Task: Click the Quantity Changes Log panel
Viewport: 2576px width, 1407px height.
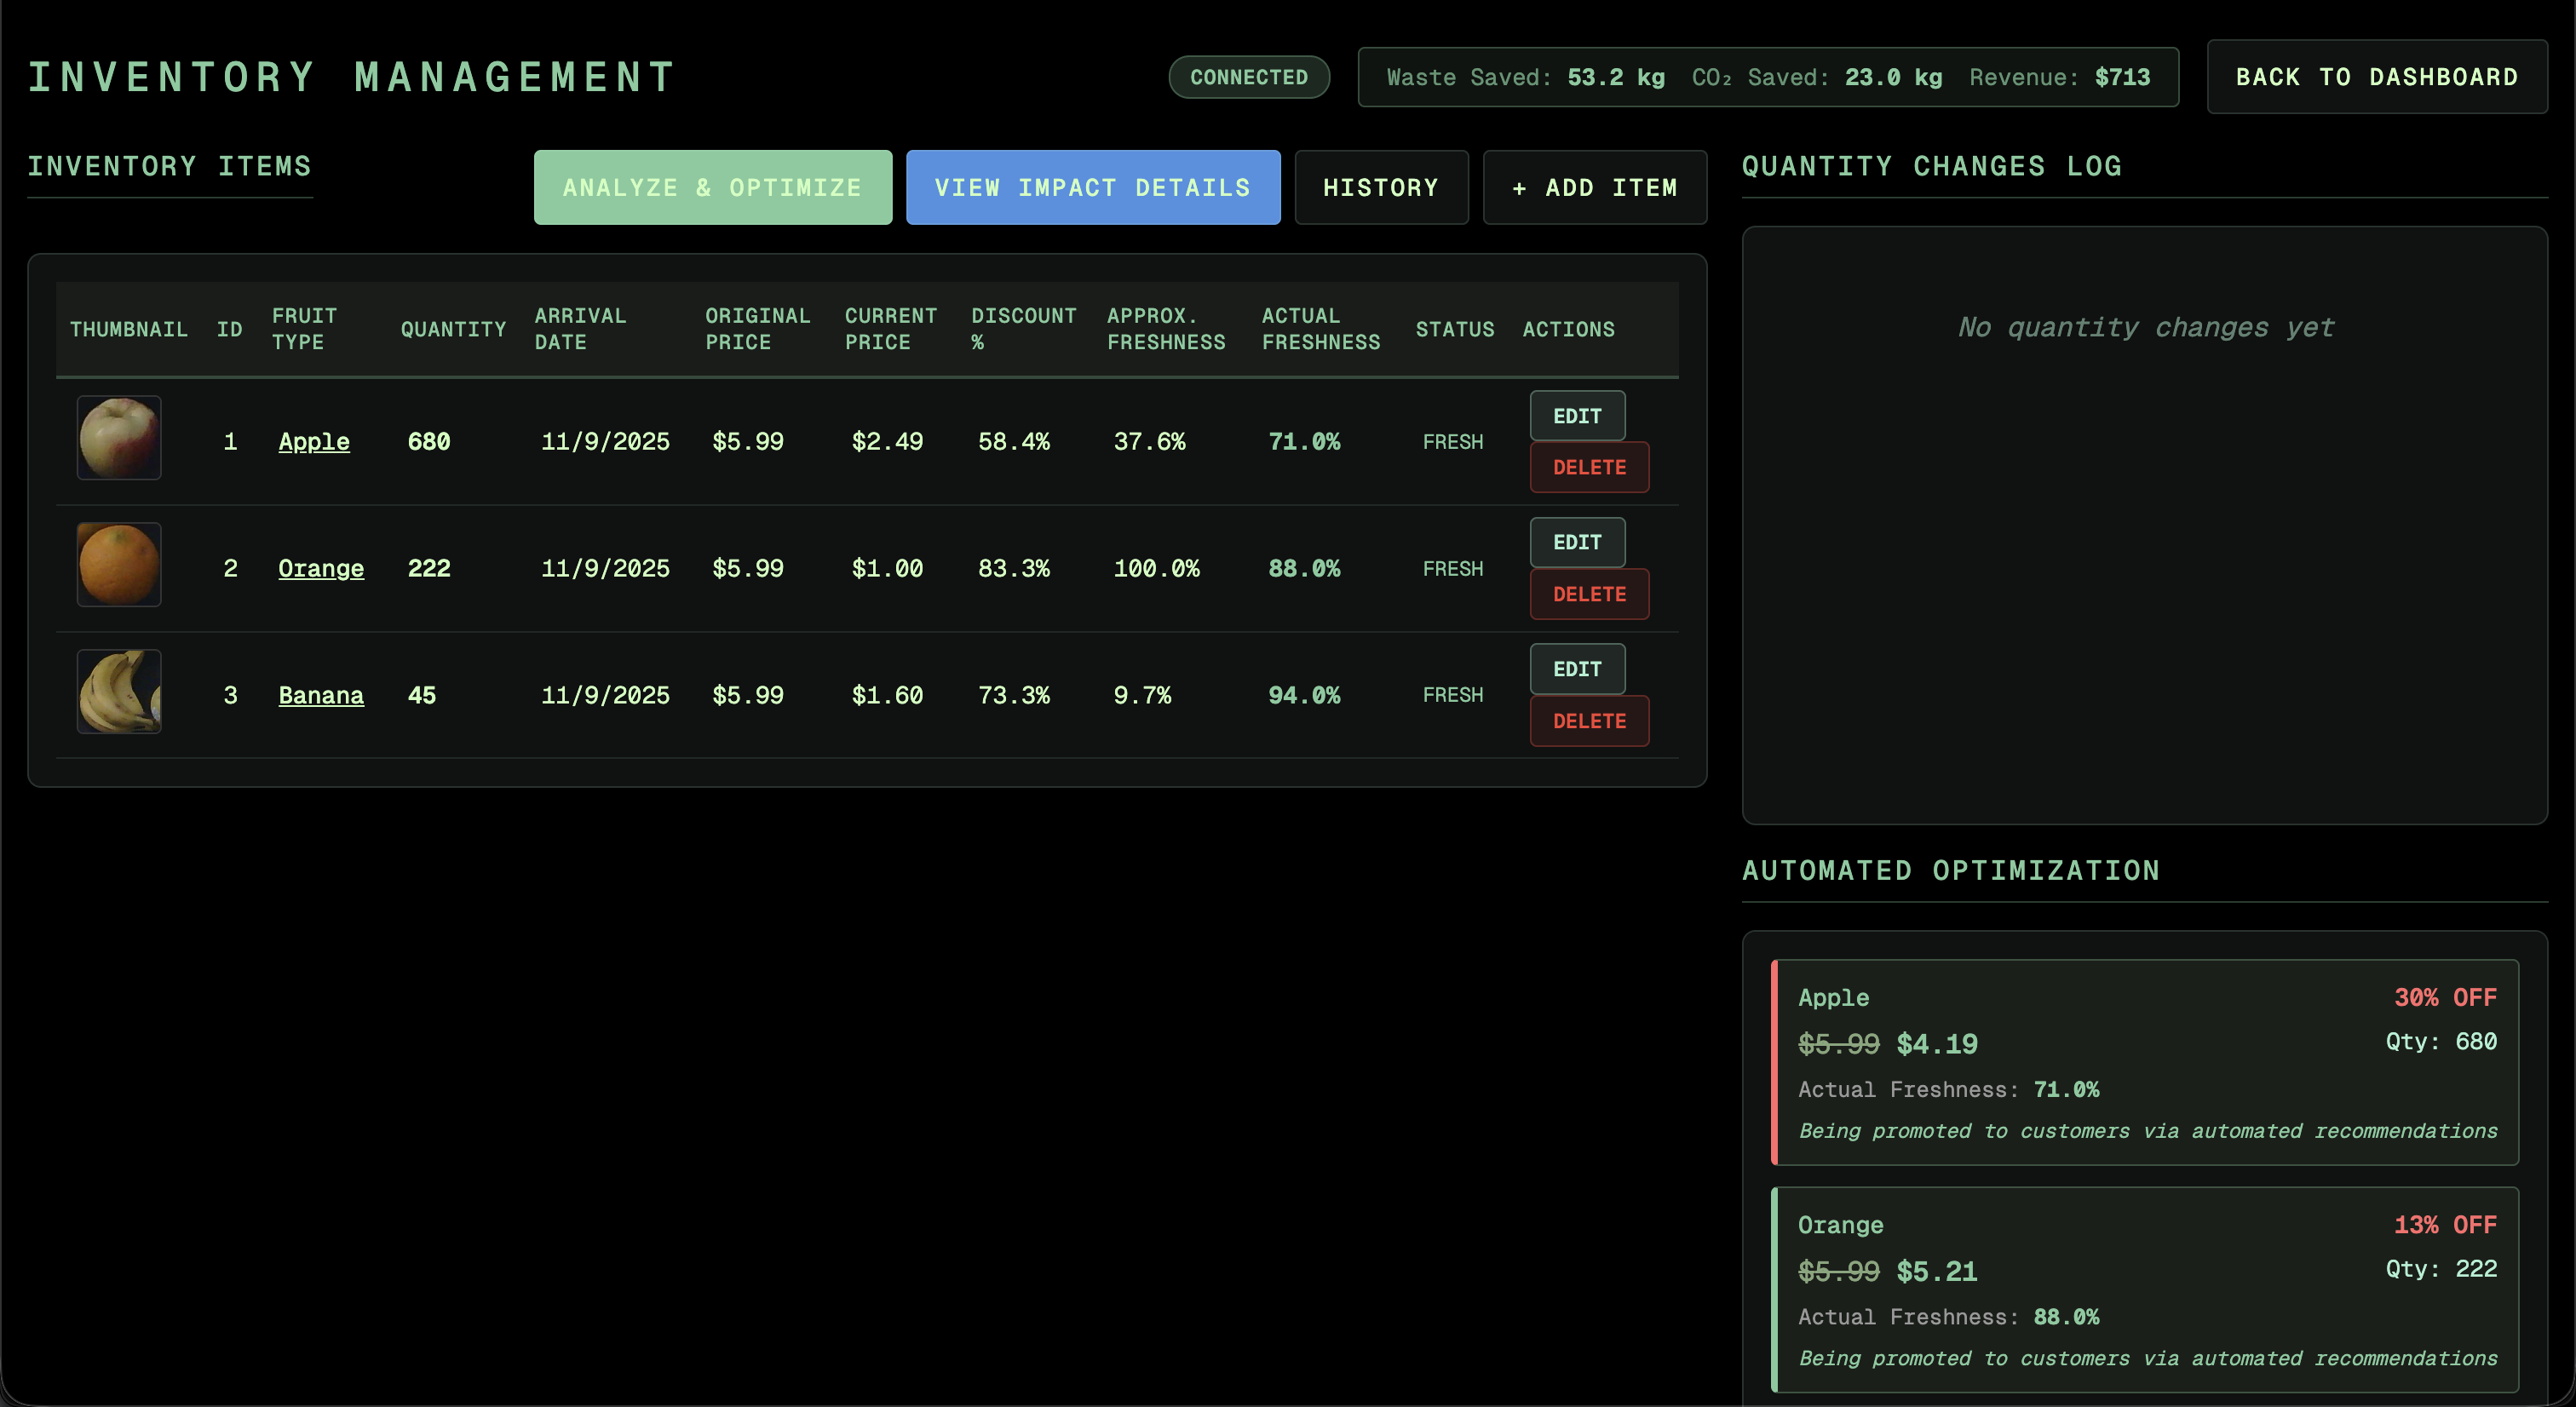Action: (x=2146, y=527)
